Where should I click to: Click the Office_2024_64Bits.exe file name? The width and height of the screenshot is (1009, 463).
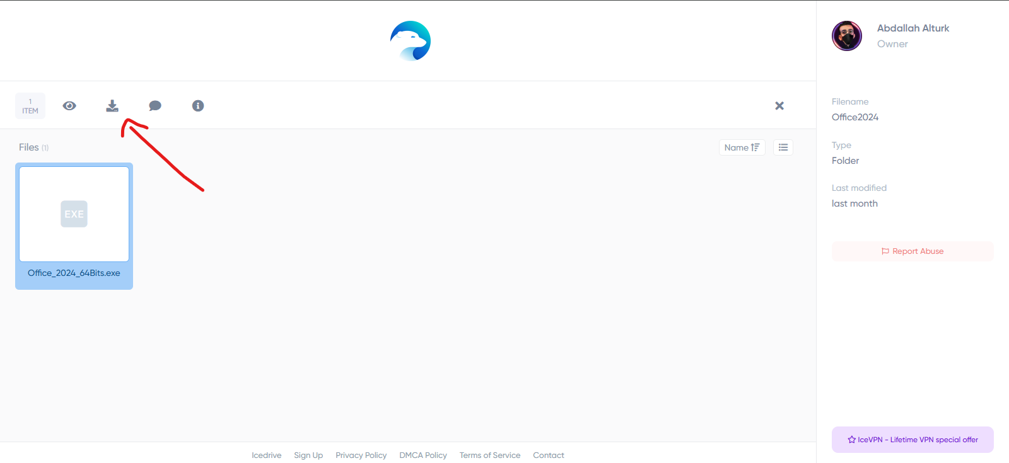pos(74,273)
